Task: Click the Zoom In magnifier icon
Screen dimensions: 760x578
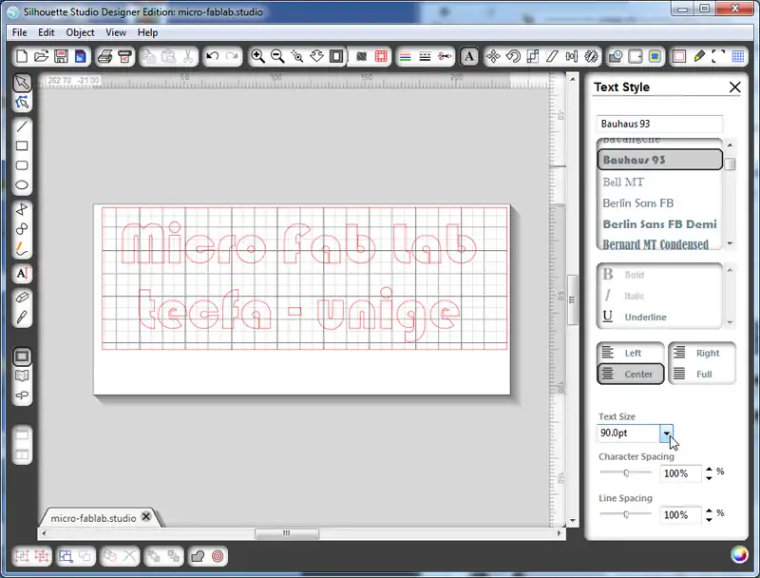Action: 257,56
